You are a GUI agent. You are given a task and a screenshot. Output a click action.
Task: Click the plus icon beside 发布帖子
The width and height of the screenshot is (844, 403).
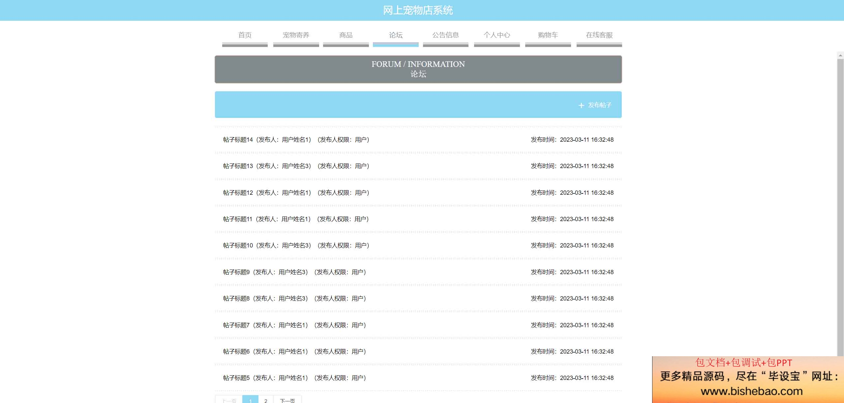(581, 105)
